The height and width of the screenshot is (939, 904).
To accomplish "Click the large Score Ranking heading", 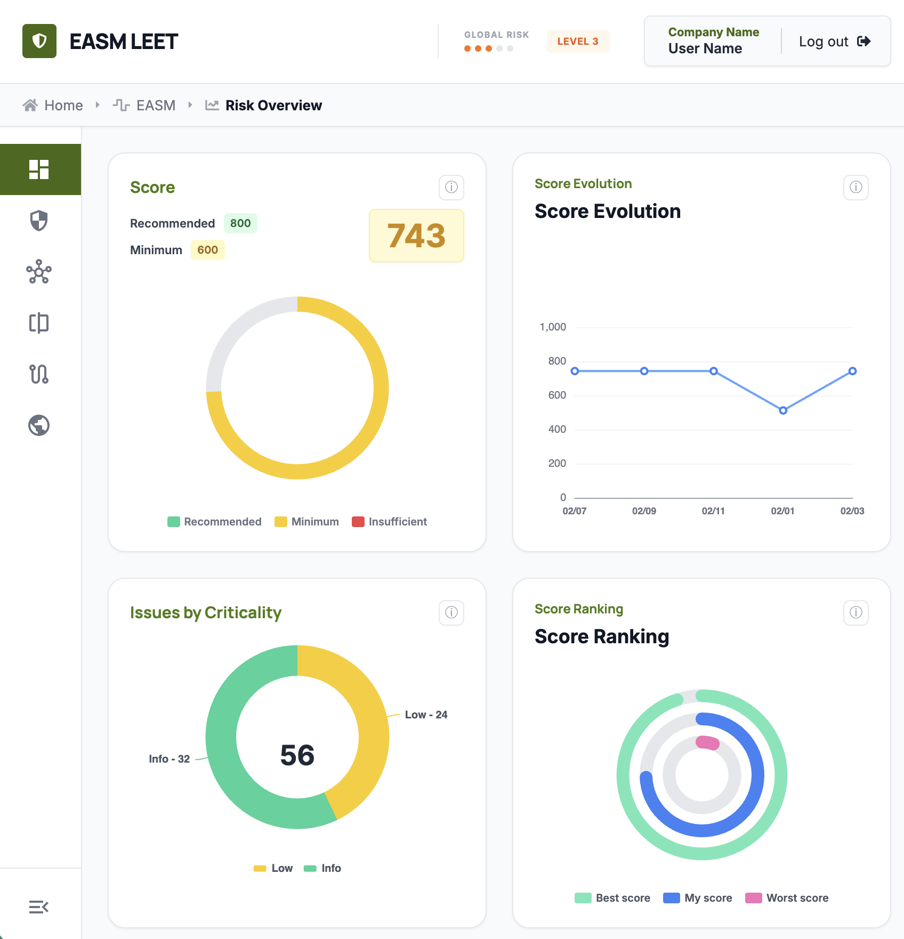I will [x=602, y=637].
